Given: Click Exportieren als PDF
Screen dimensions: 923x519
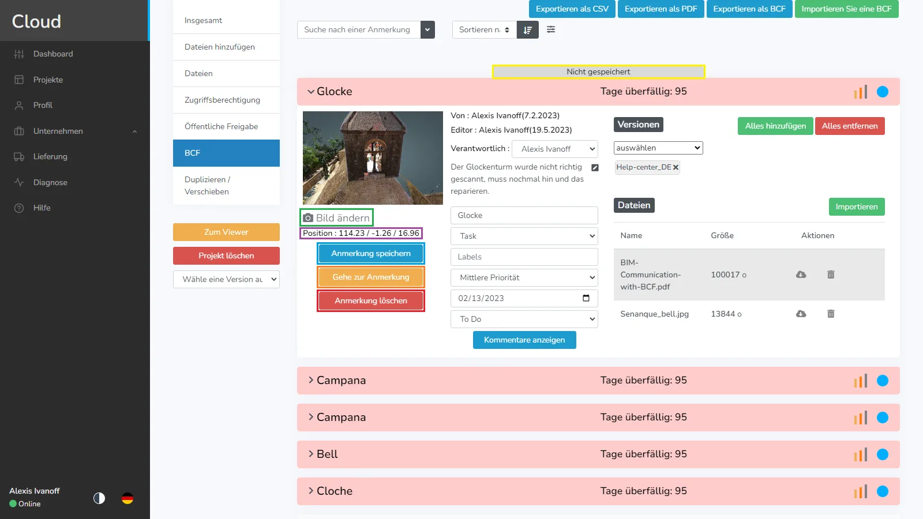Looking at the screenshot, I should point(661,9).
